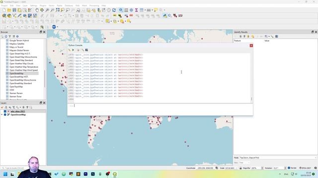Show statistical summary with sigma icon
Image resolution: width=318 pixels, height=178 pixels.
pyautogui.click(x=137, y=10)
